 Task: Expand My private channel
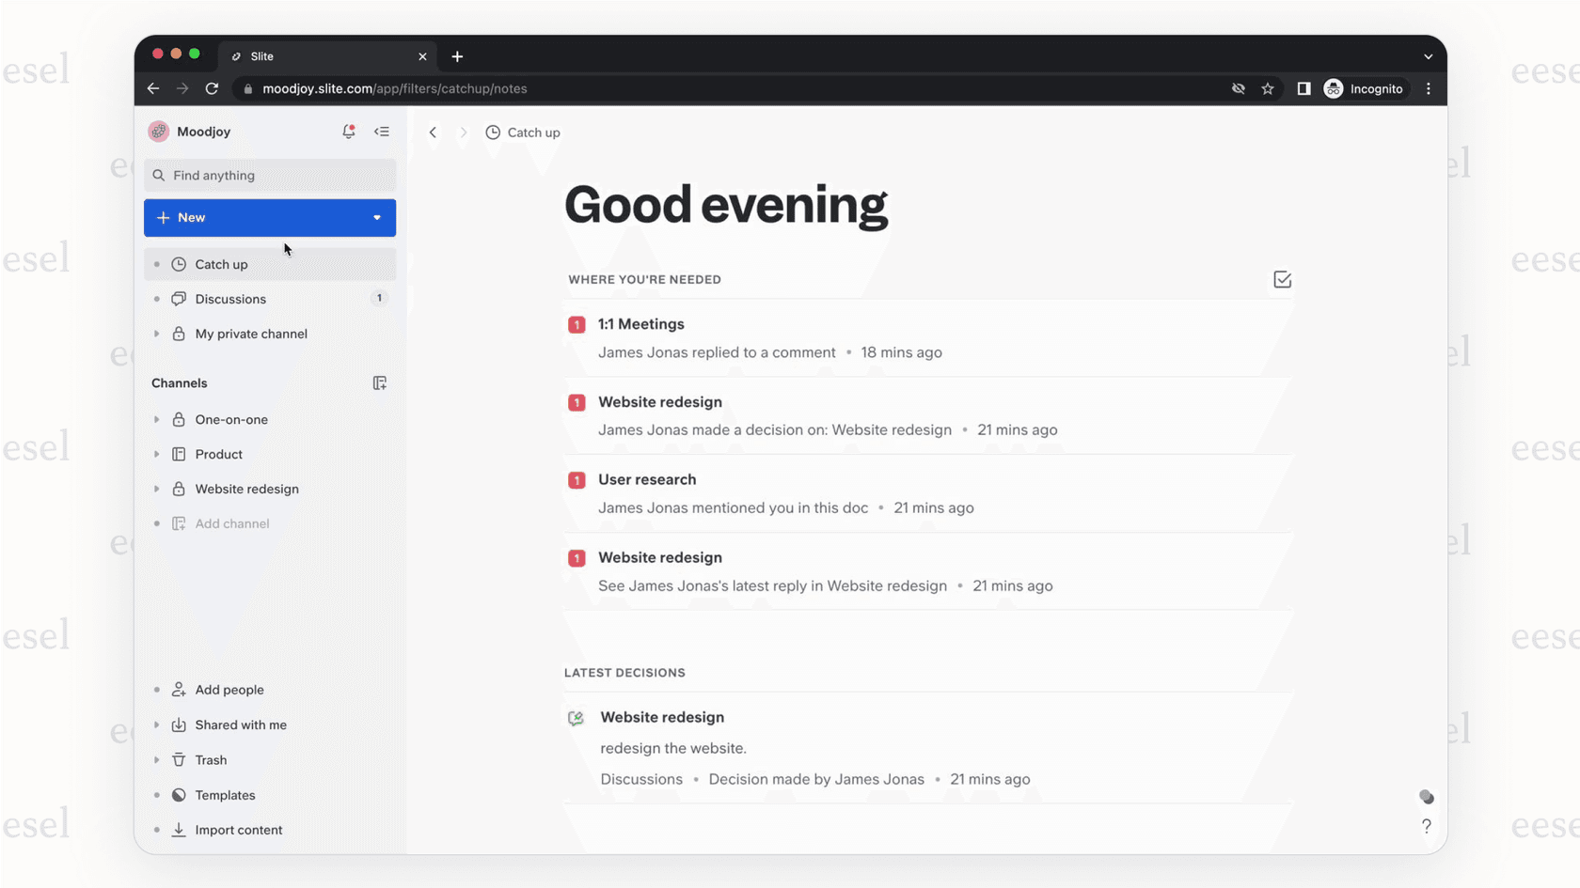click(x=156, y=334)
